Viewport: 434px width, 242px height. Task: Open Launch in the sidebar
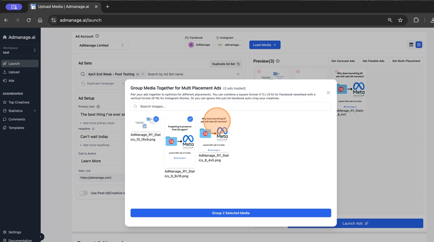[20, 63]
